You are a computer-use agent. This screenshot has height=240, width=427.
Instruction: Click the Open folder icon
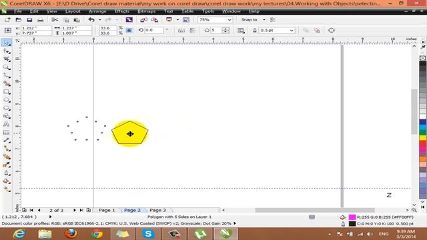(x=18, y=20)
